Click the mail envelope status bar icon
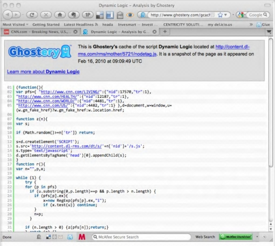275x246 pixels. 60,237
